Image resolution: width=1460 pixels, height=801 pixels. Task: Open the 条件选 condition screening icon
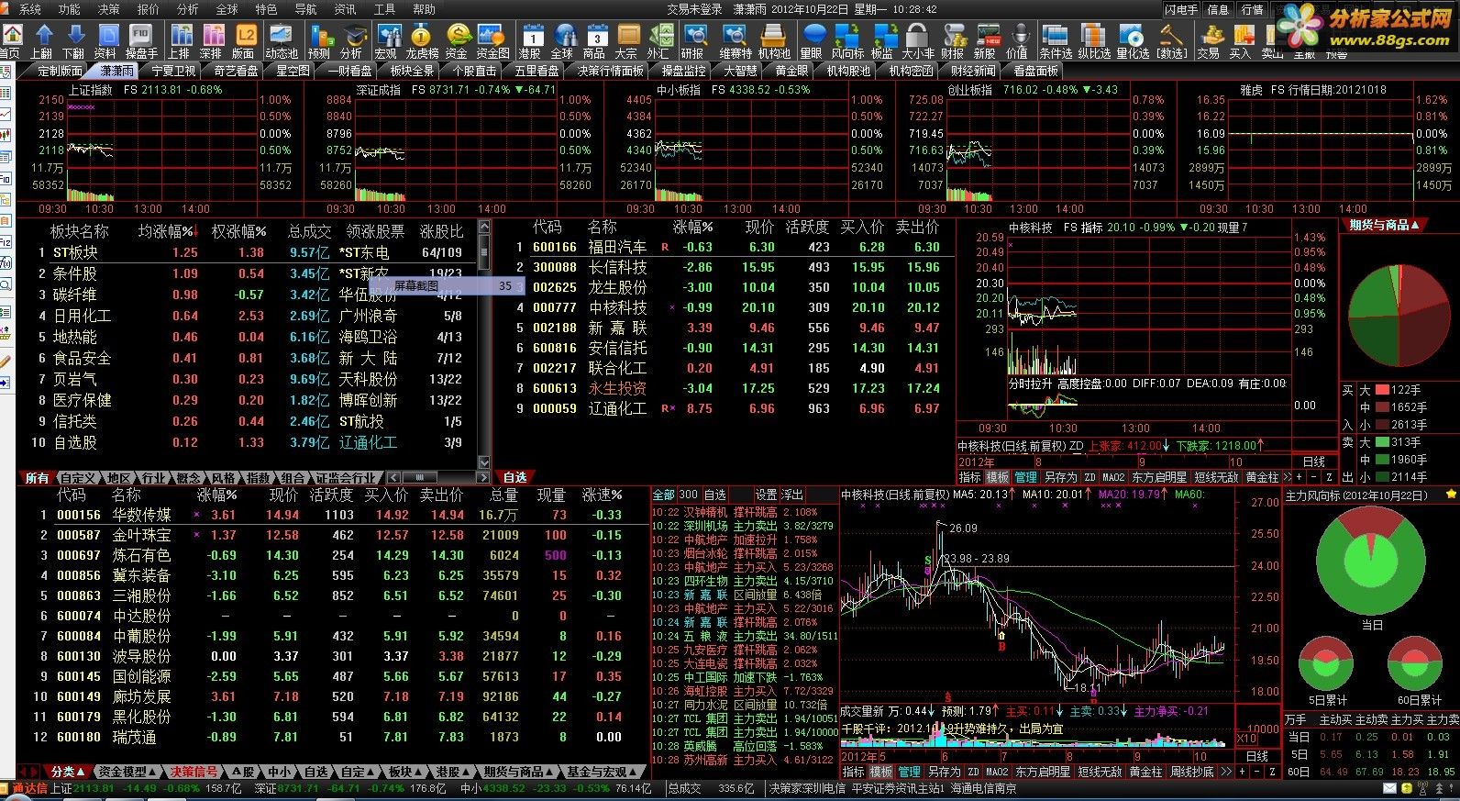[1056, 41]
